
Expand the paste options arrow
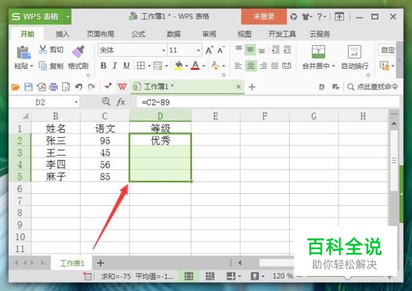[x=32, y=66]
